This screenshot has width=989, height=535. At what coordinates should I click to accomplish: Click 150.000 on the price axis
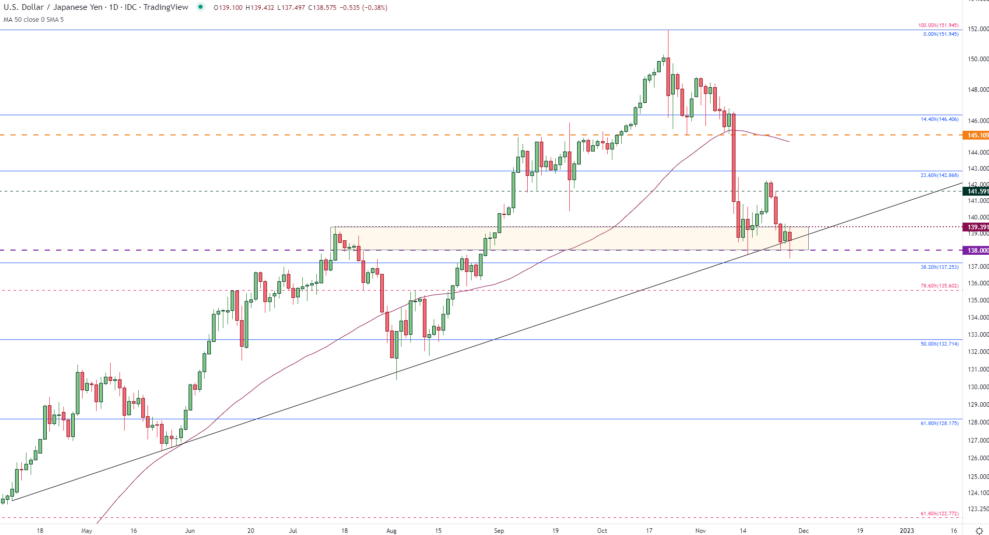coord(978,59)
